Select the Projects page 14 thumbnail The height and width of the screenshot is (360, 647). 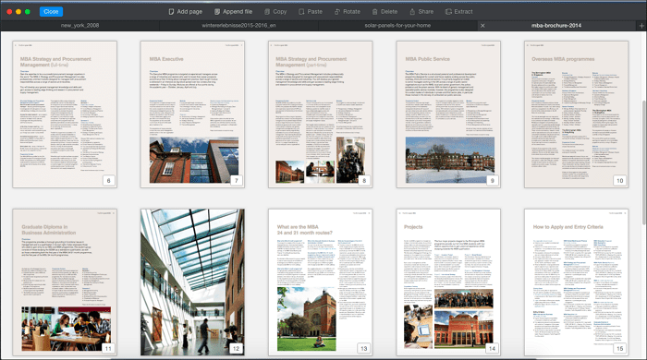[x=448, y=282]
